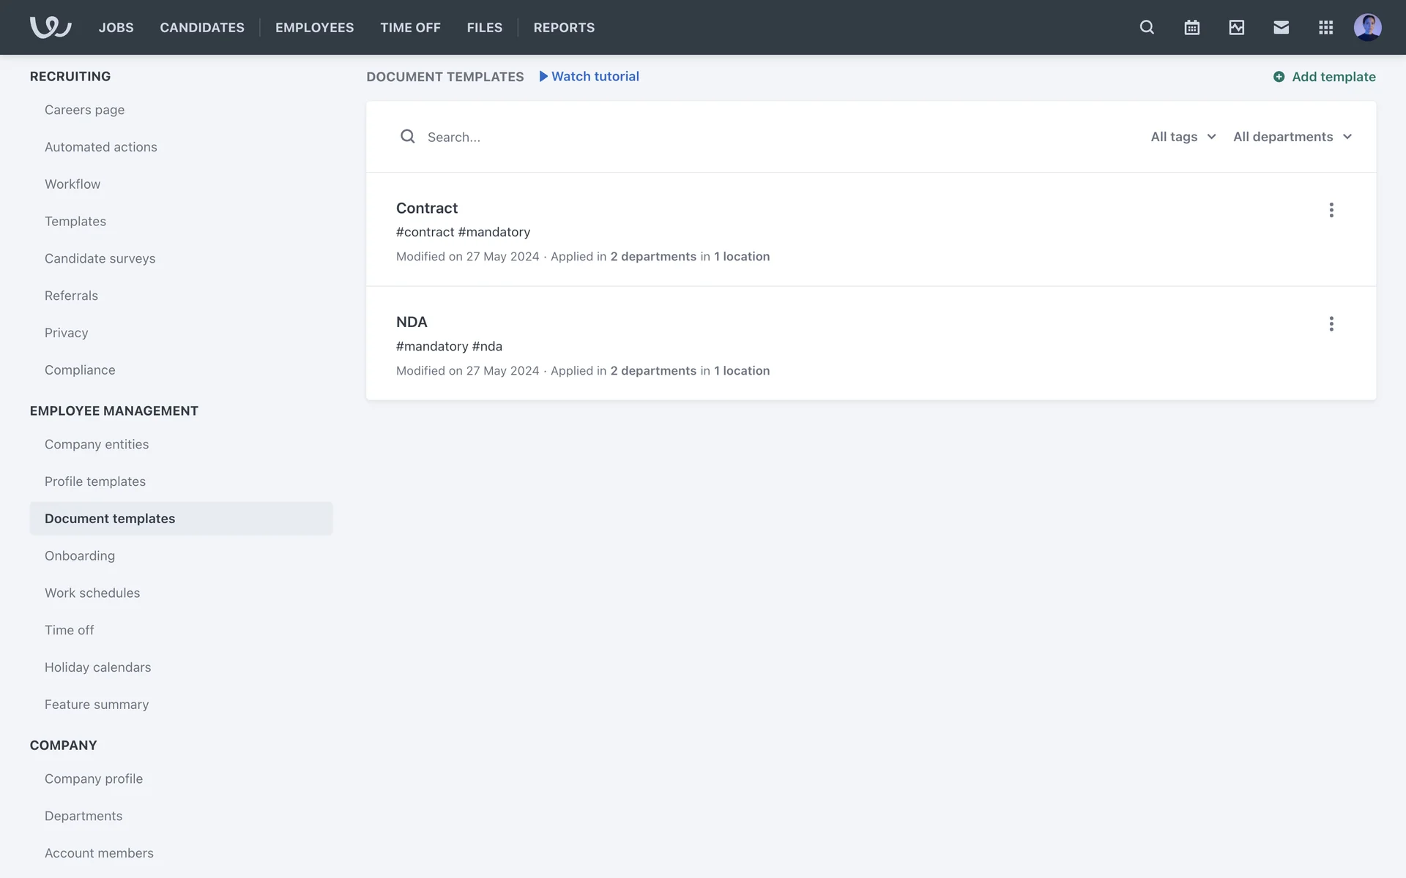Open Contract template three-dot menu

coord(1331,210)
